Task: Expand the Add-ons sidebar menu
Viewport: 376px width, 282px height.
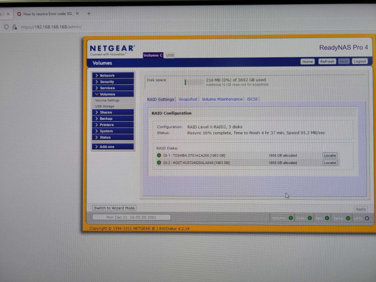Action: (x=113, y=147)
